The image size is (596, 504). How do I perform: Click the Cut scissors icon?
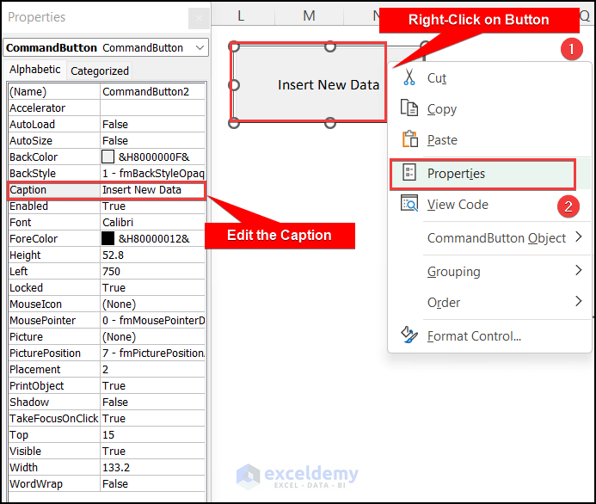[409, 77]
